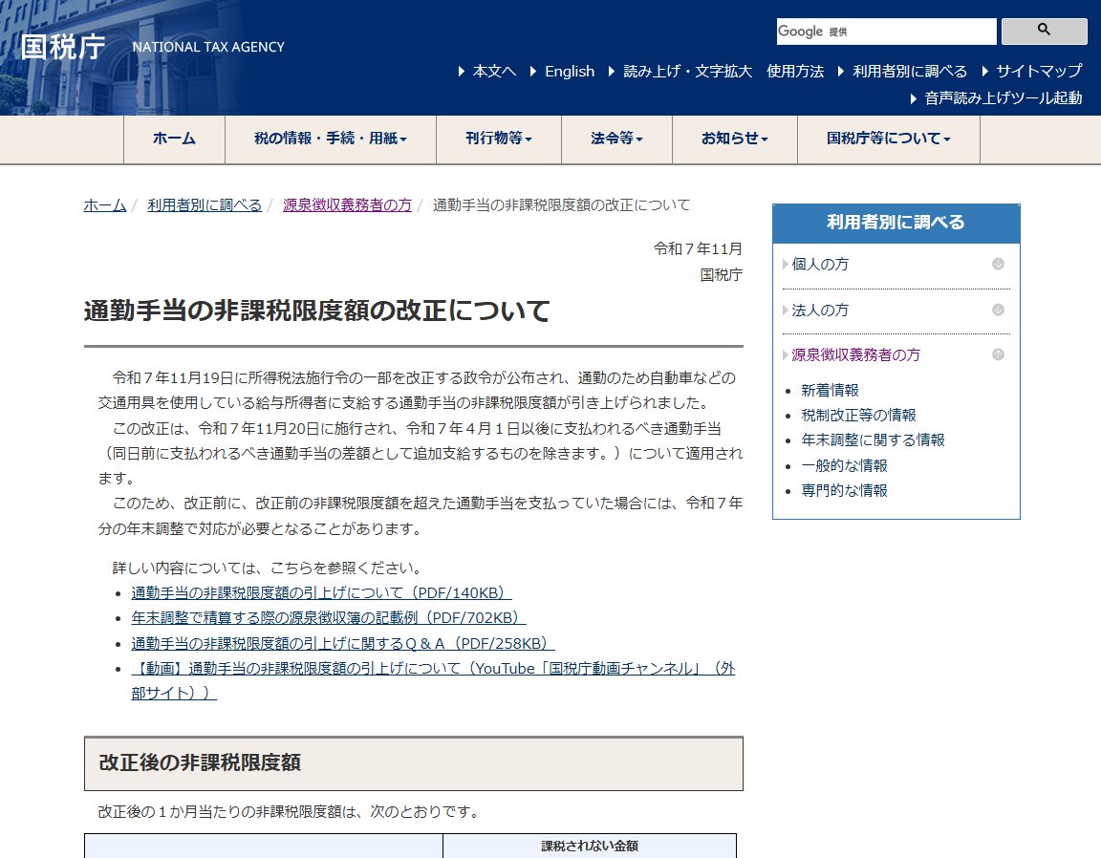Click the up-arrow icon beside 源泉徴収義務者の方
The height and width of the screenshot is (858, 1101).
[998, 354]
